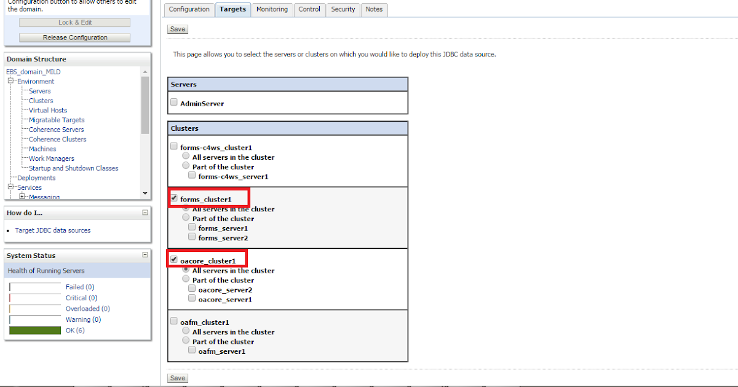Enable oafm_cluster1 as a deployment target
This screenshot has height=387, width=738.
tap(173, 320)
